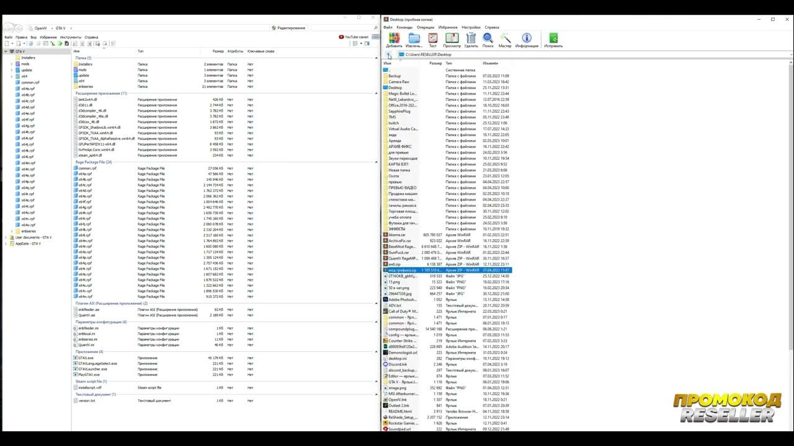The image size is (794, 446).
Task: Open the New file dropdown arrow in OpenIV toolbar
Action: (x=12, y=43)
